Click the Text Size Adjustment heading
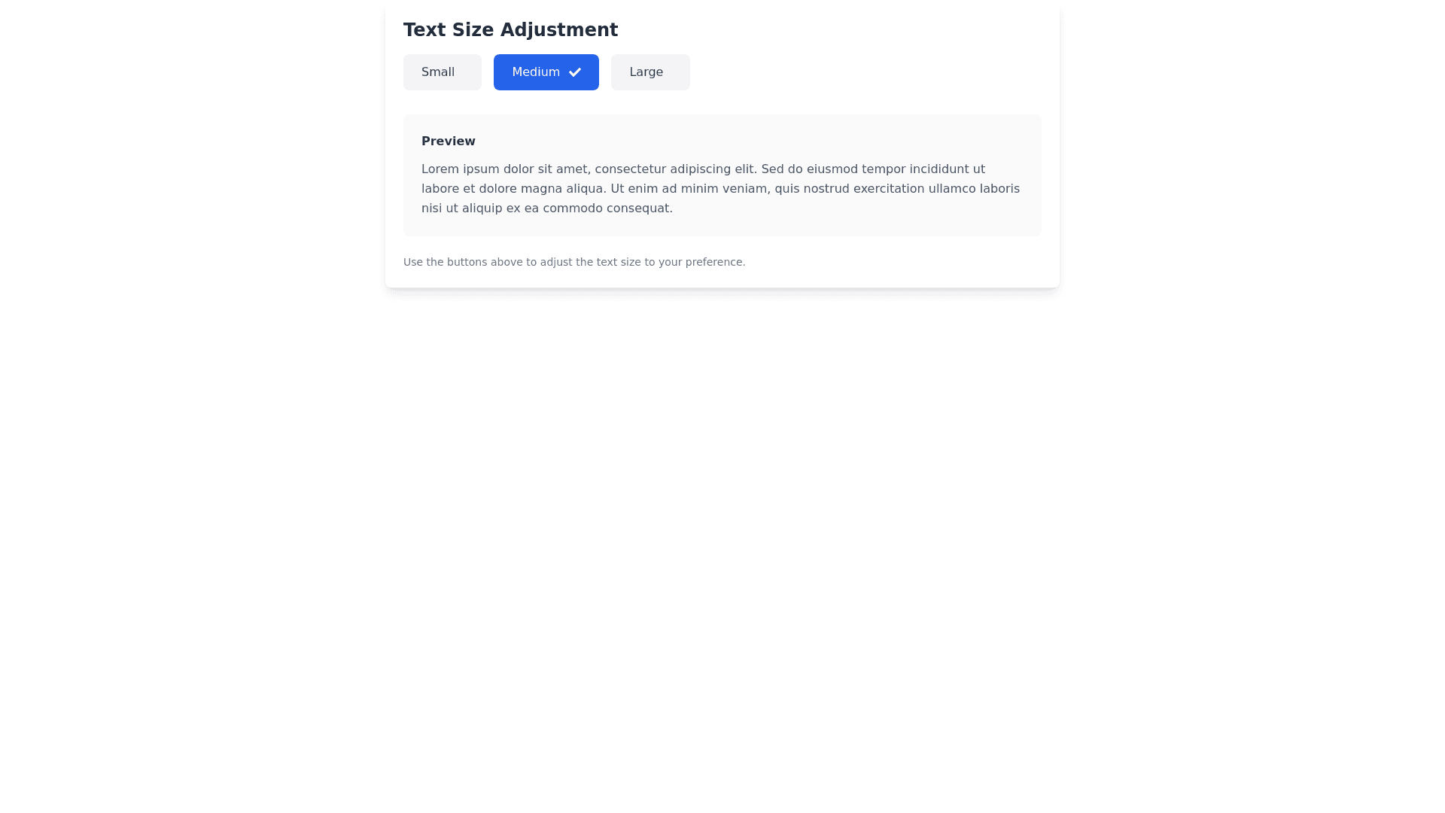This screenshot has width=1445, height=813. [510, 30]
